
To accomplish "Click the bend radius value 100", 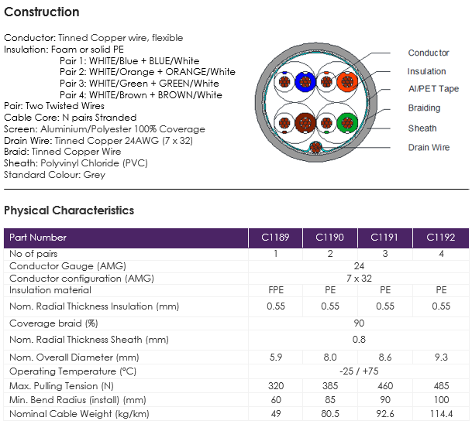I will tap(441, 400).
